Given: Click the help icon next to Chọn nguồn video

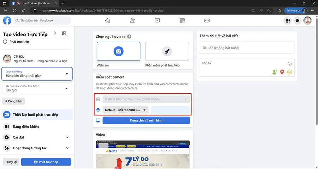Looking at the screenshot, I should [x=129, y=37].
